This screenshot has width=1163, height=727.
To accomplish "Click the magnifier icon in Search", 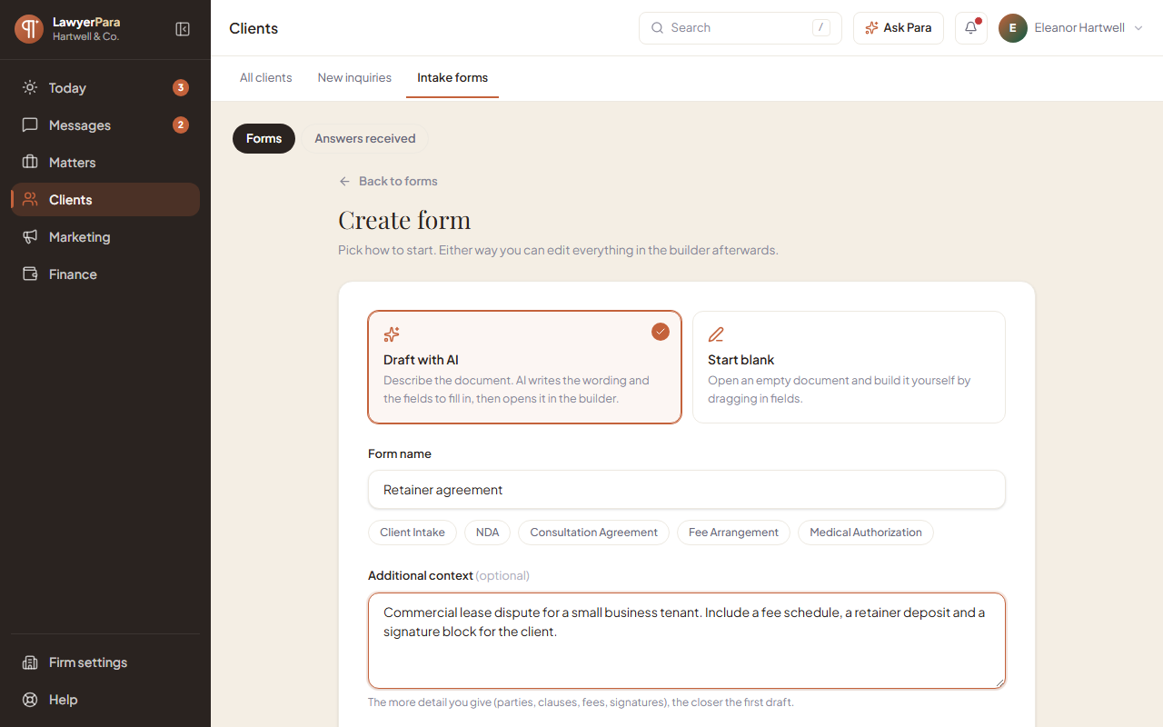I will 658,28.
